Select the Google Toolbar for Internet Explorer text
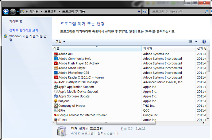Viewport: 212px width, 140px height. [82, 115]
